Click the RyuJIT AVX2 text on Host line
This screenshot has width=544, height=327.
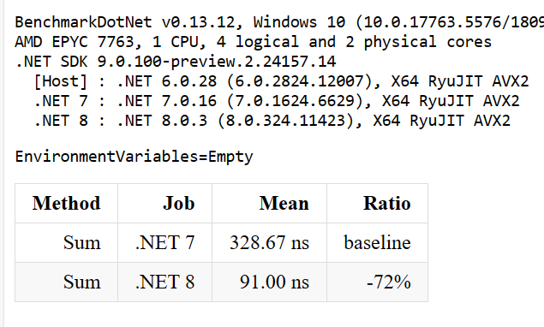pos(478,81)
